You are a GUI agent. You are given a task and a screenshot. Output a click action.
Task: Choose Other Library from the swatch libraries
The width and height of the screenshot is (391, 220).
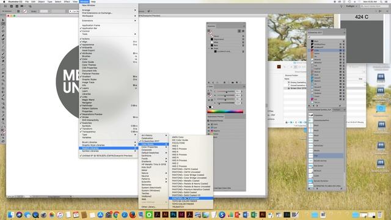point(153,207)
